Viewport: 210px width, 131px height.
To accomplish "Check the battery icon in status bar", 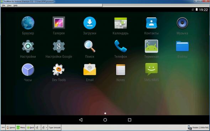I will coord(196,9).
